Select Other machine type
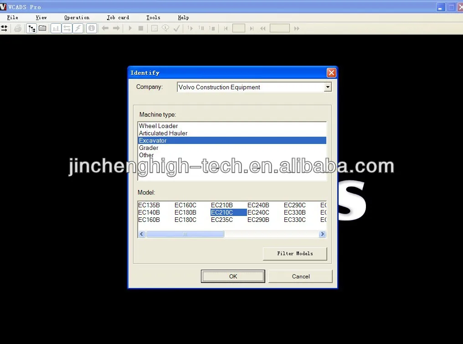 (232, 155)
